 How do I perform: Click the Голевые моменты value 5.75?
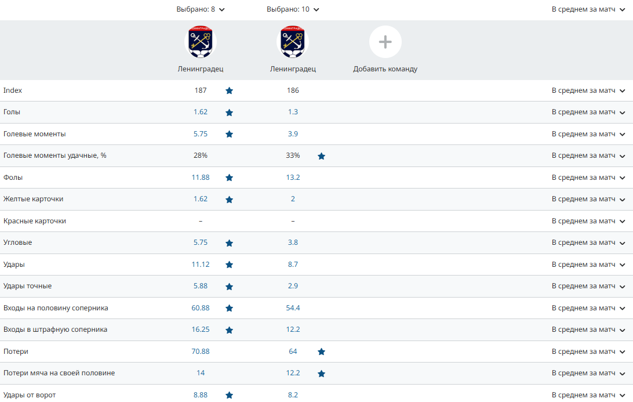tap(201, 134)
